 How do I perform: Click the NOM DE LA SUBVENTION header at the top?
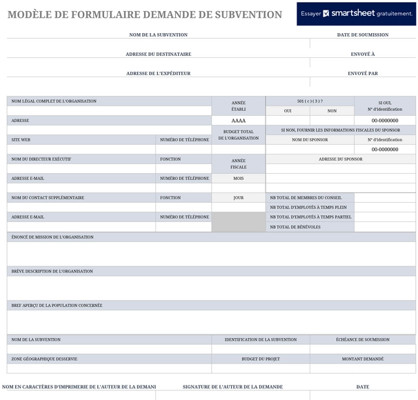point(159,34)
